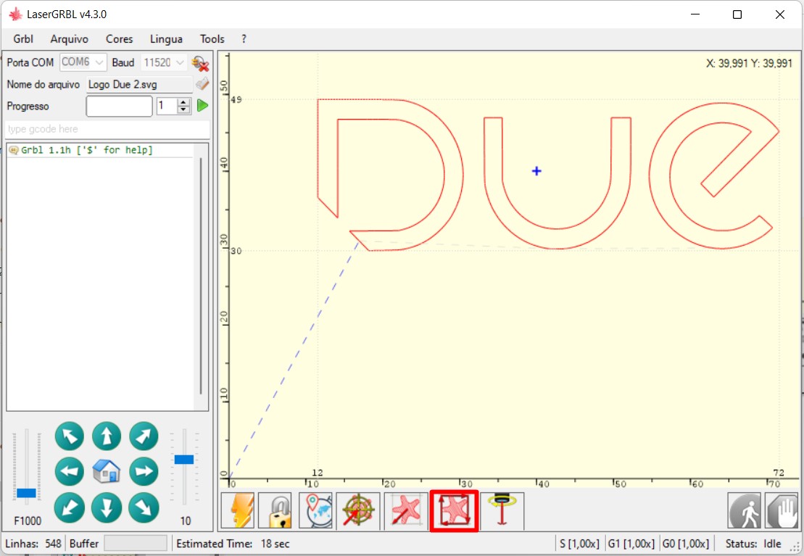Decrease the repeat count with down stepper
Image resolution: width=804 pixels, height=556 pixels.
[183, 109]
